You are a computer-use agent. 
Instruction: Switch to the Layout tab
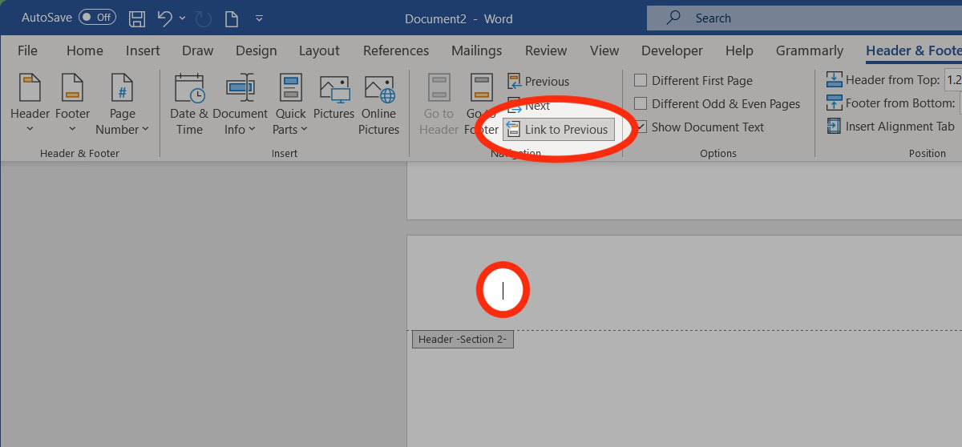click(319, 50)
